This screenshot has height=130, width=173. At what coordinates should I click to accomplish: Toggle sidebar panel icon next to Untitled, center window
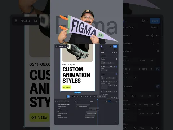pyautogui.click(x=65, y=46)
